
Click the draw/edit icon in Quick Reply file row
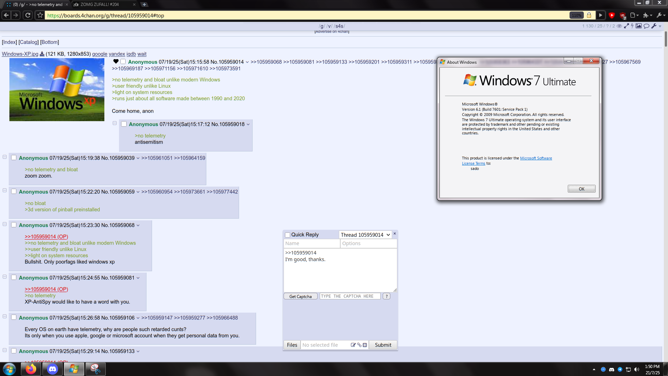coord(353,345)
